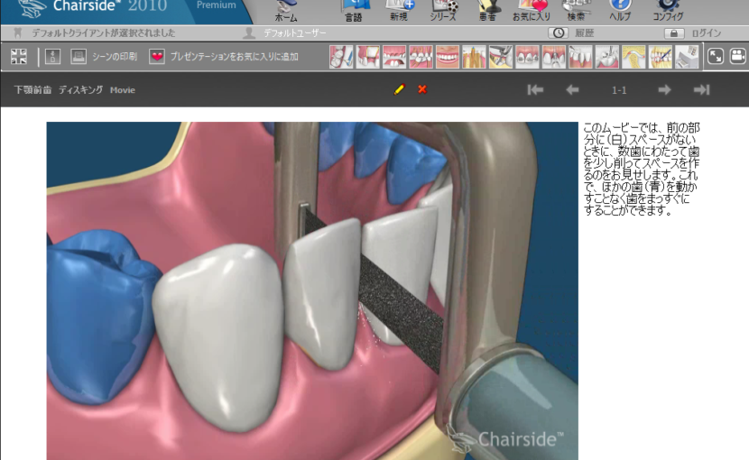
Task: Click the yellow pencil edit icon
Action: tap(399, 89)
